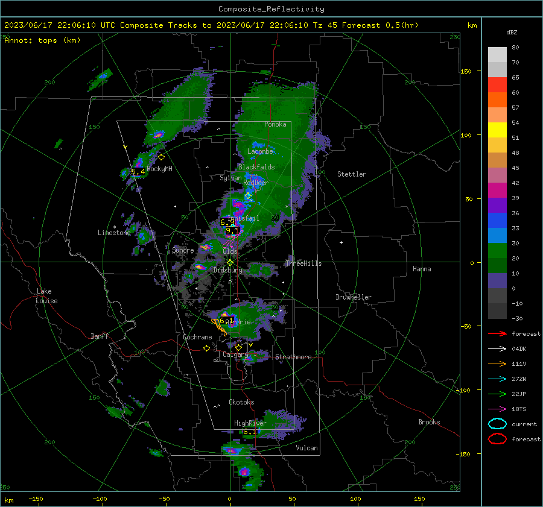The height and width of the screenshot is (507, 543).
Task: Click the yellow diamond marker above Calgary
Action: [x=238, y=347]
